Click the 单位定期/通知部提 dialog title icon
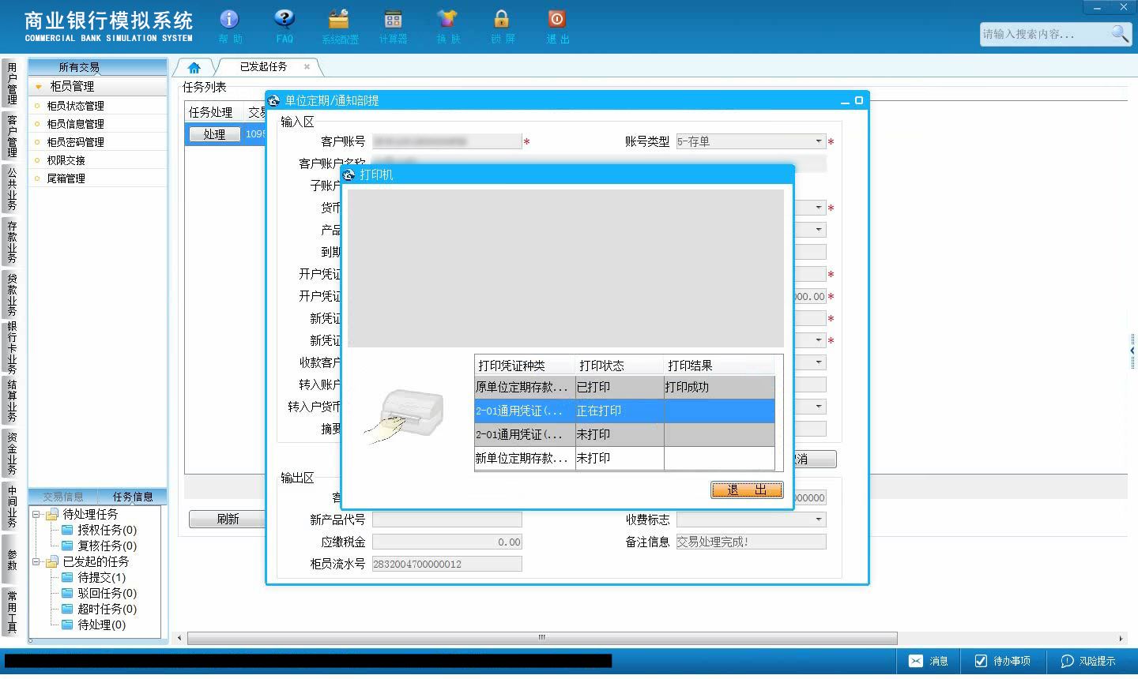The width and height of the screenshot is (1138, 679). pyautogui.click(x=274, y=100)
